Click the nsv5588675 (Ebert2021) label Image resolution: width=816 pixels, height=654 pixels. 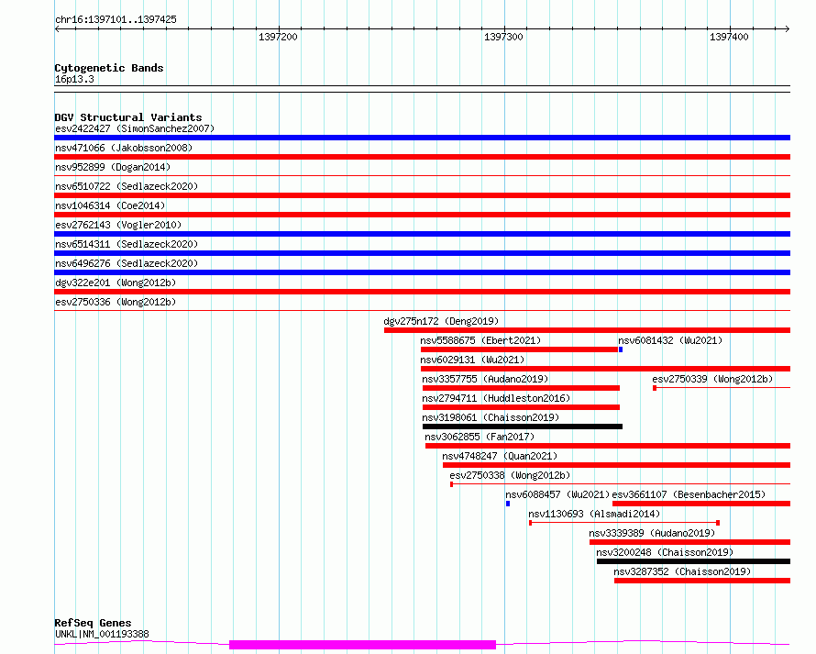(x=480, y=340)
